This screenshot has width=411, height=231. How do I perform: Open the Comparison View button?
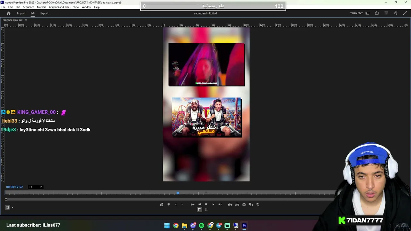tap(251, 204)
